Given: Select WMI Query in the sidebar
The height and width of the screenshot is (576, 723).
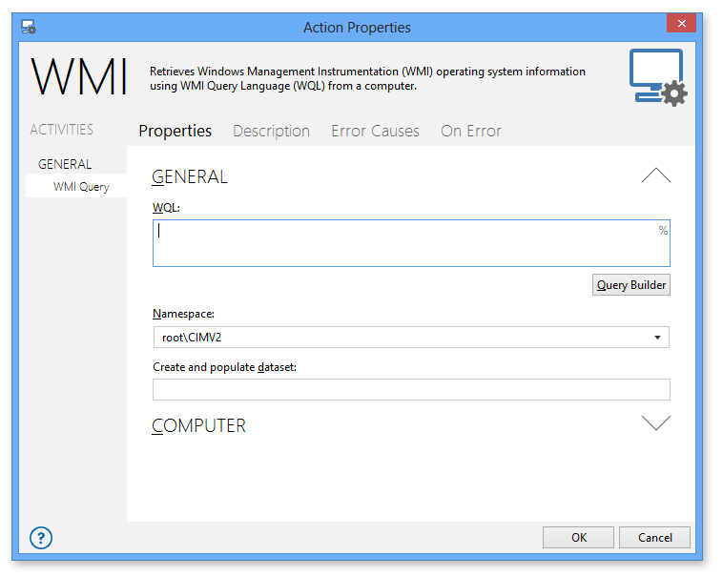Looking at the screenshot, I should [81, 187].
